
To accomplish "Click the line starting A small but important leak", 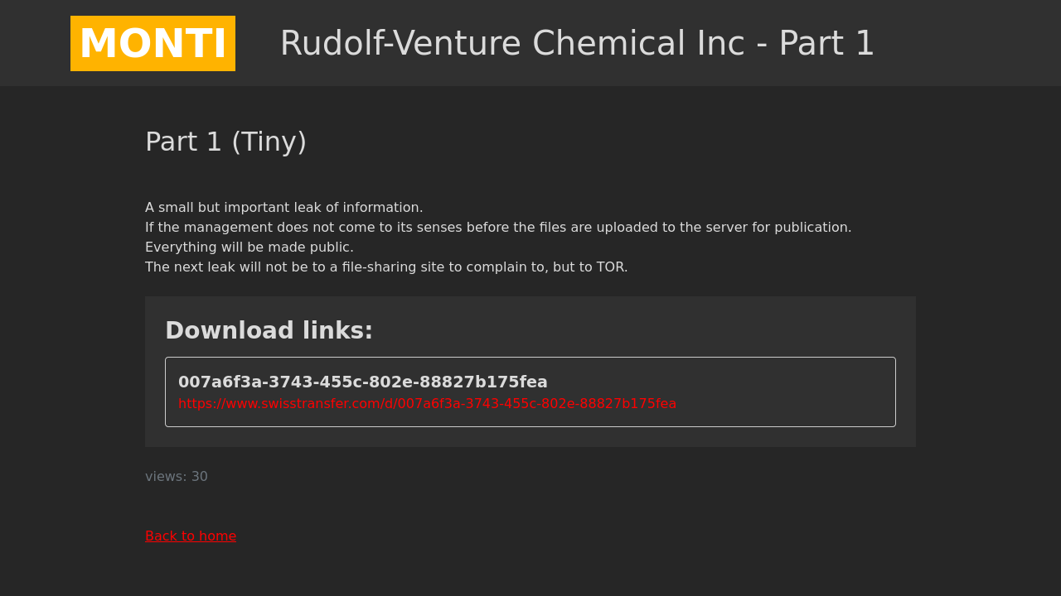I will click(284, 208).
